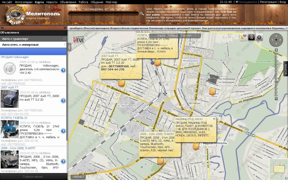This screenshot has height=180, width=288.
Task: Switch map to 'Спутник' view
Action: pyautogui.click(x=186, y=35)
